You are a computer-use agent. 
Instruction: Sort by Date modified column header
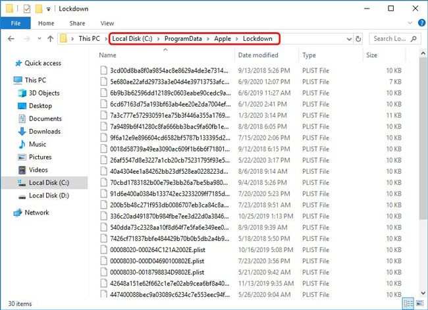coord(258,55)
